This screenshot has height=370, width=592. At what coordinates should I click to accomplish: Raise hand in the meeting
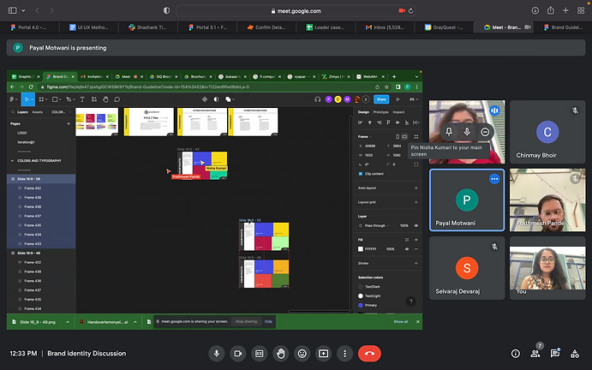point(280,354)
